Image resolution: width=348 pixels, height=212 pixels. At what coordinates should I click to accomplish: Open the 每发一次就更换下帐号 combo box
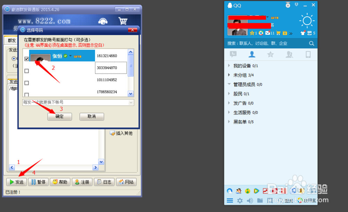78,102
